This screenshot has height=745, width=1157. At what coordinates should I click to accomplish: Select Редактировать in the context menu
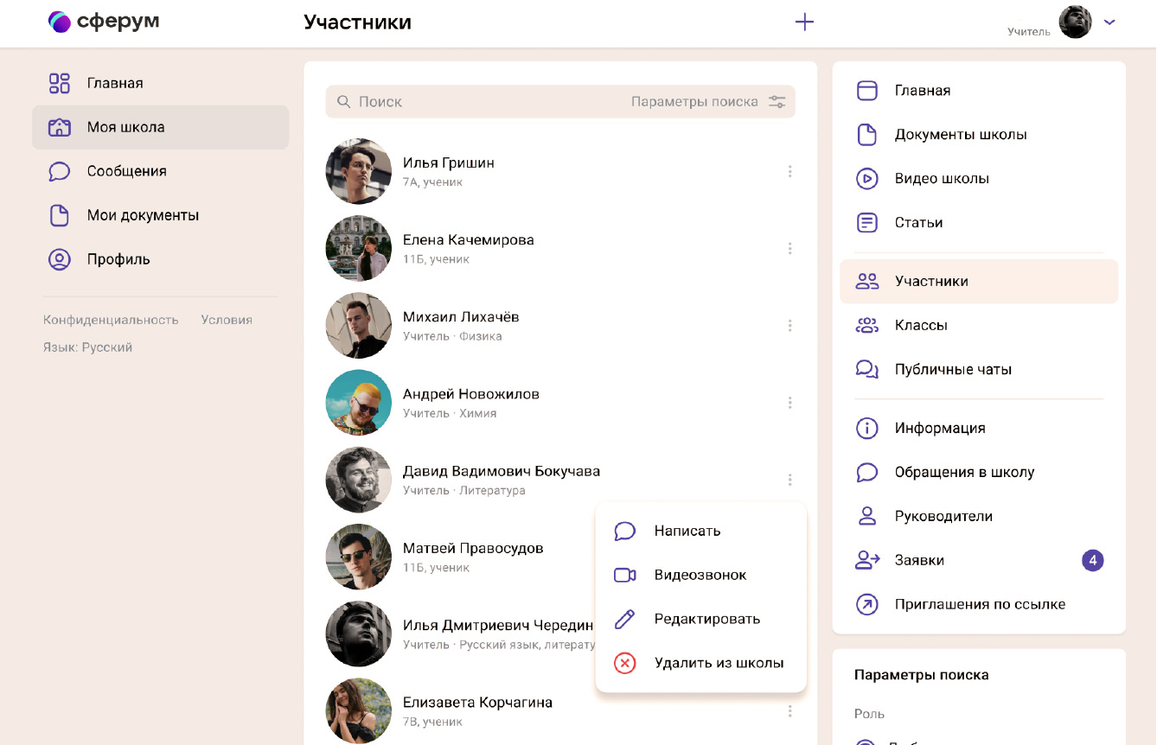[x=706, y=619]
